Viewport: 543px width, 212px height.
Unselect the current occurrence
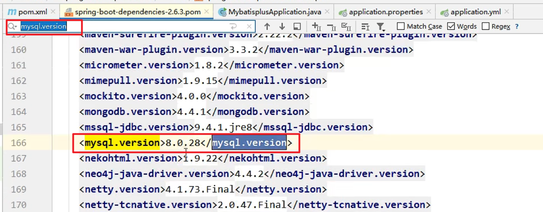point(331,27)
